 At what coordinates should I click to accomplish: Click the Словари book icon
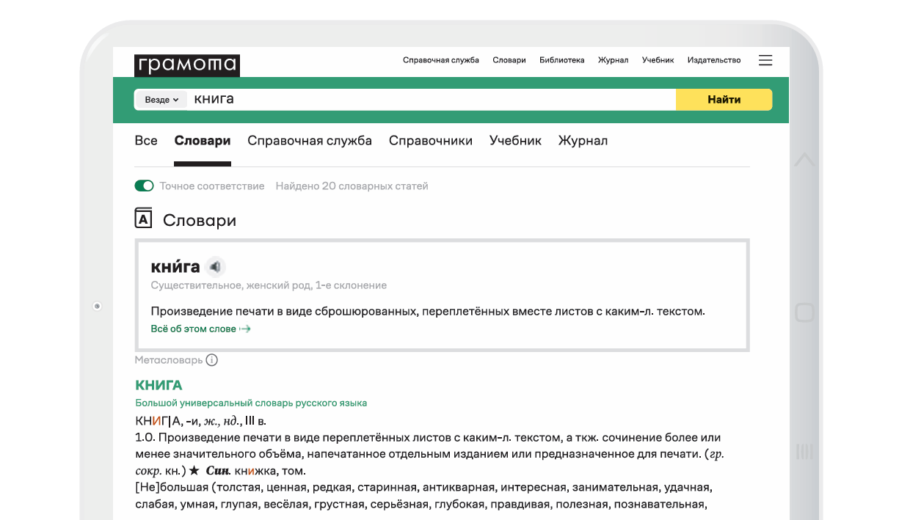143,218
